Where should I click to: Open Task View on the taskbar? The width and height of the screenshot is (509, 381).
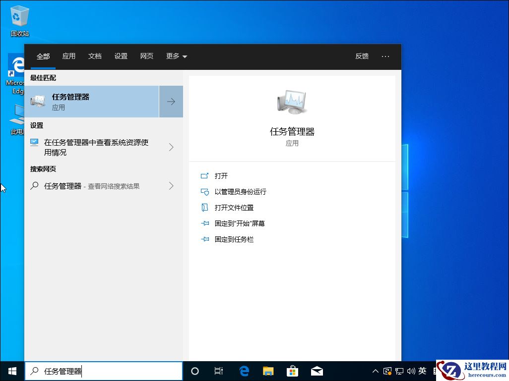218,371
